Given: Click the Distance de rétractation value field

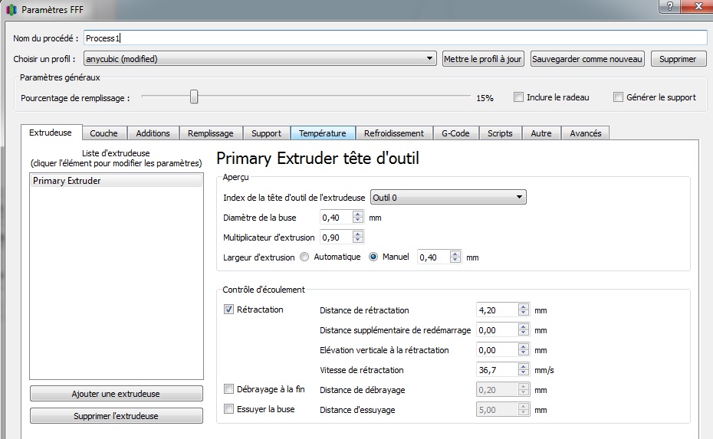Looking at the screenshot, I should click(497, 310).
